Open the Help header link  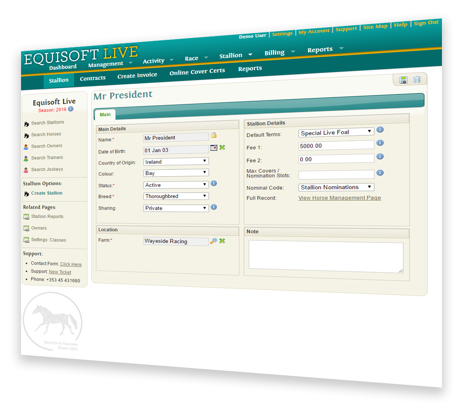(x=401, y=25)
